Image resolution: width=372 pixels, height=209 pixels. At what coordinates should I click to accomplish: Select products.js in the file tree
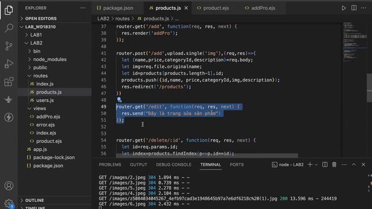(x=55, y=92)
